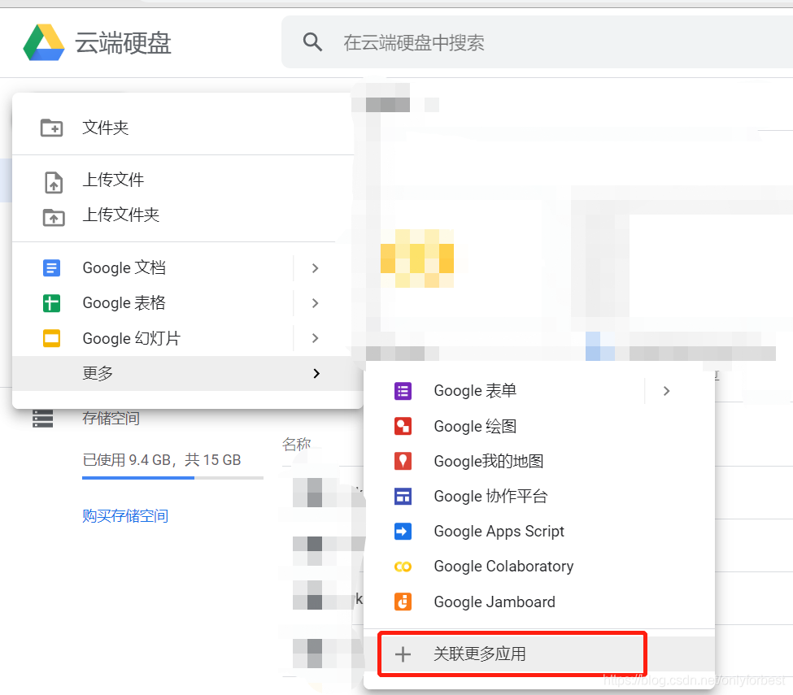Image resolution: width=793 pixels, height=695 pixels.
Task: Click the 存储空间 storage icon
Action: pyautogui.click(x=42, y=419)
